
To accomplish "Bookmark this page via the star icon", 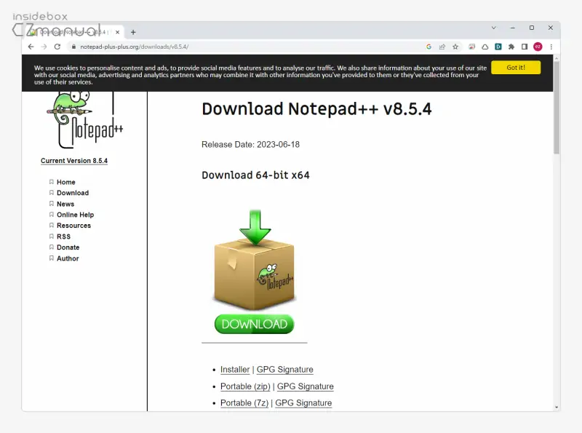I will (455, 46).
